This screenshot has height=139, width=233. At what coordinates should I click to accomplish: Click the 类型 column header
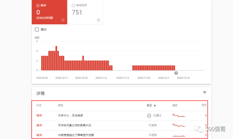click(x=60, y=105)
